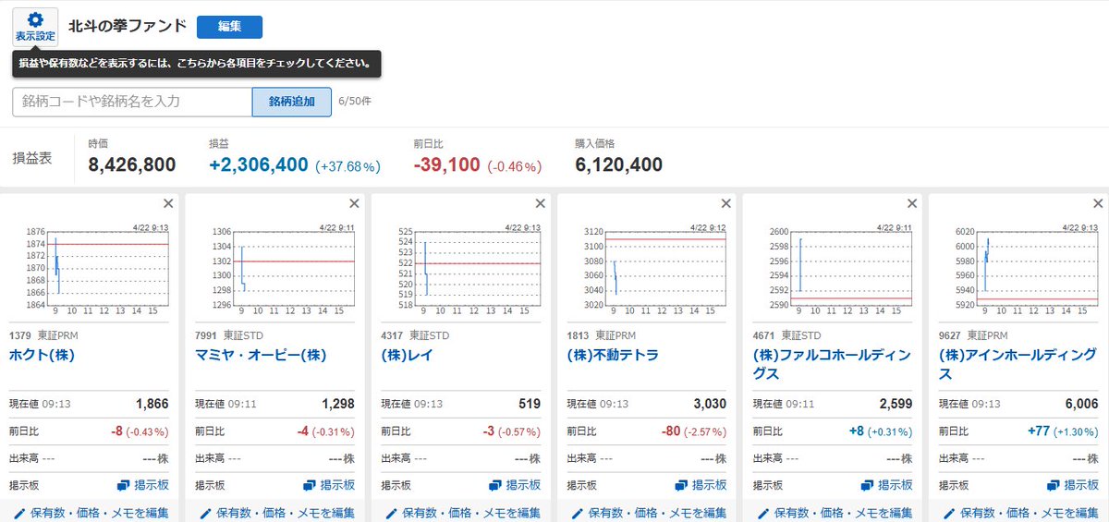1109x522 pixels.
Task: Click the 6/50件 count text
Action: (355, 102)
